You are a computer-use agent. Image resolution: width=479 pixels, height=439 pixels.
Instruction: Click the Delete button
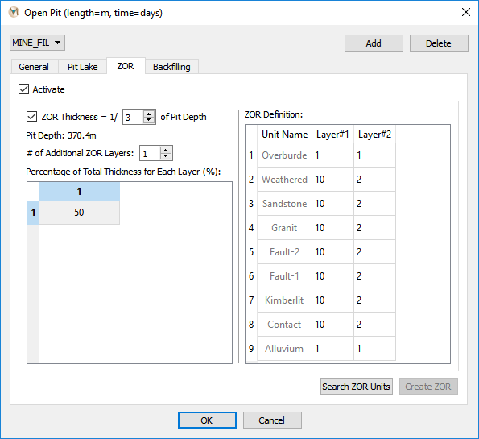439,43
